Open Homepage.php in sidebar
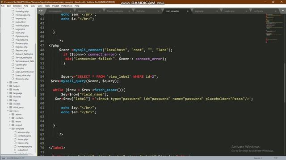 click(x=23, y=15)
